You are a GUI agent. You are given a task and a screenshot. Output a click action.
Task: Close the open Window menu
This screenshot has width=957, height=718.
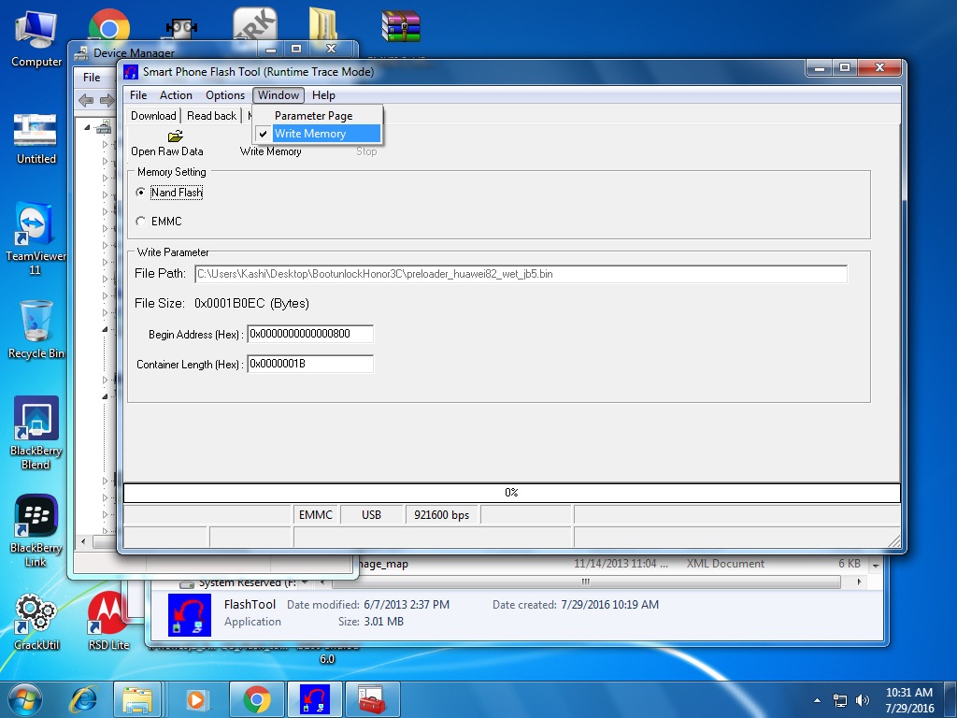point(279,95)
